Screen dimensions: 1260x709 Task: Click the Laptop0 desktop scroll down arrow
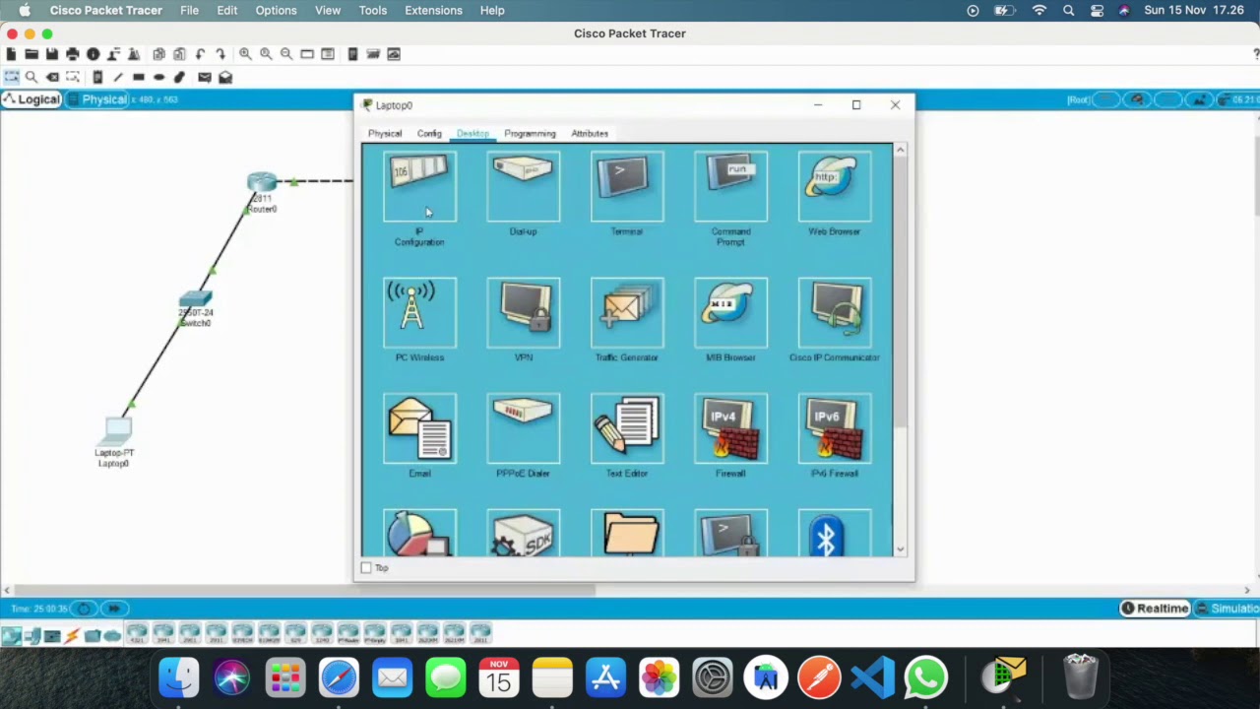tap(900, 549)
